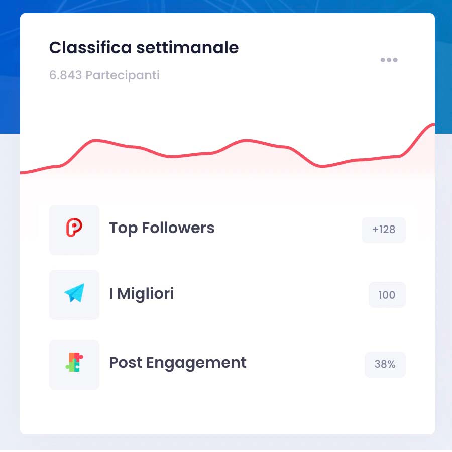Select the I Migliori label
The width and height of the screenshot is (452, 452).
tap(142, 293)
